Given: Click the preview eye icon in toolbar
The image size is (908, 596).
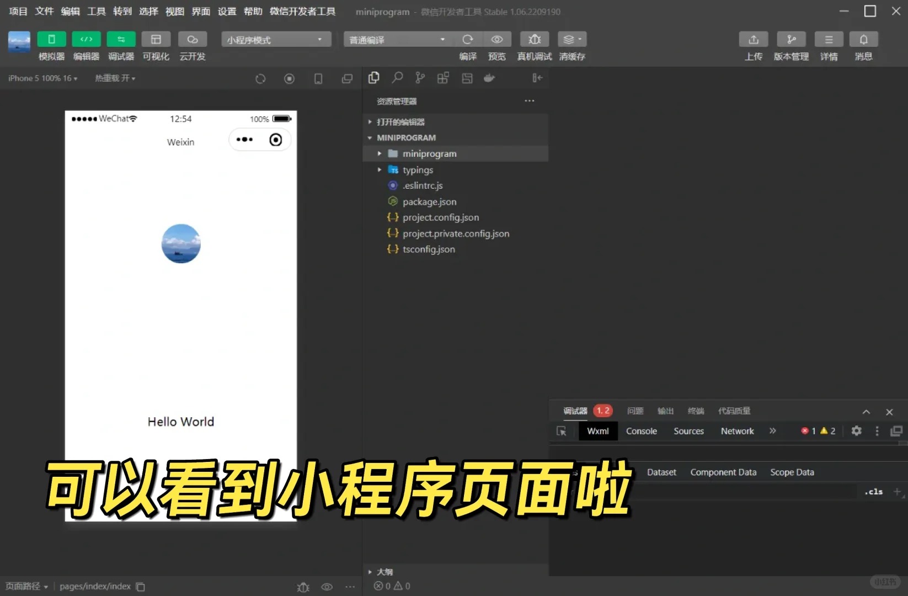Looking at the screenshot, I should point(496,39).
